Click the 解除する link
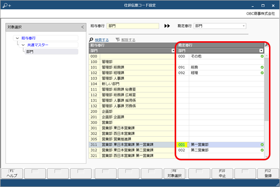Image resolution: width=280 pixels, height=187 pixels. [128, 40]
